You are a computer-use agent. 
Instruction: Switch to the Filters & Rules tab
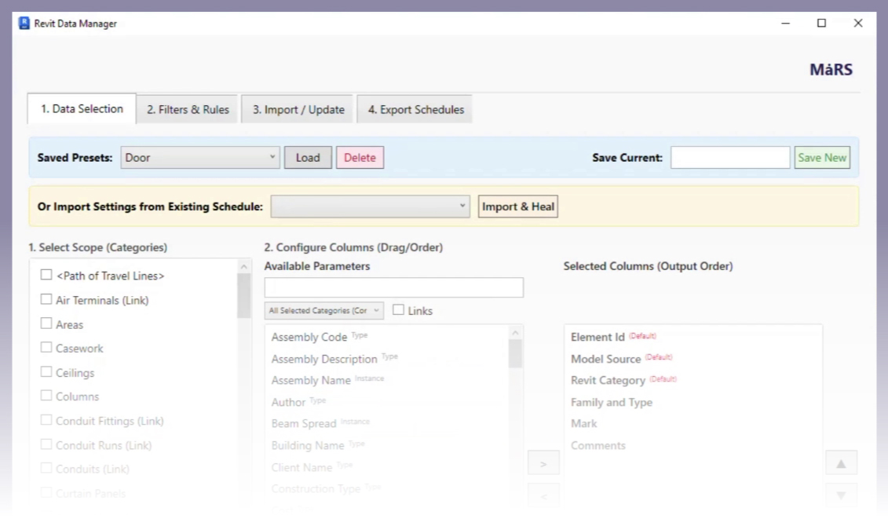pyautogui.click(x=188, y=110)
